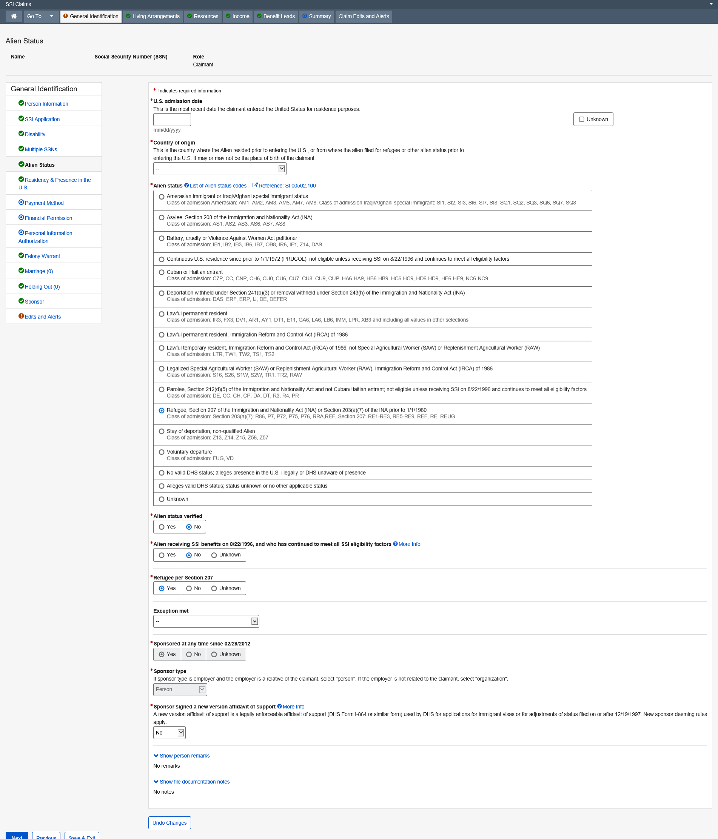This screenshot has height=839, width=718.
Task: Click the affidavit of support More Info icon
Action: [279, 707]
